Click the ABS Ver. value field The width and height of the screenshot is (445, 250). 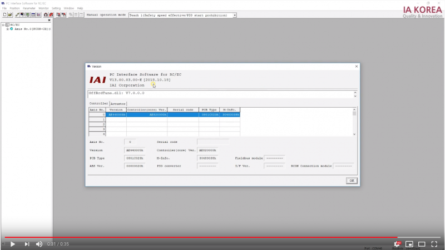pos(135,166)
